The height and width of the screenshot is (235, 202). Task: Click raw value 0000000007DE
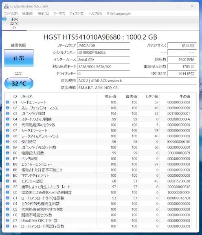[178, 142]
